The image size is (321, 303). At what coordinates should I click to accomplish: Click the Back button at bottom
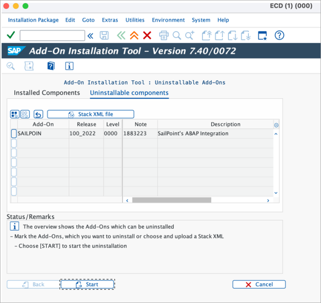[x=33, y=284]
